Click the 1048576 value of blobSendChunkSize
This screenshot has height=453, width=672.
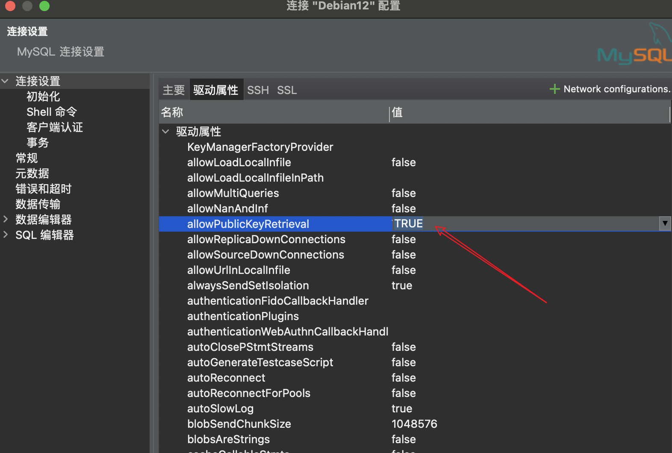tap(414, 424)
